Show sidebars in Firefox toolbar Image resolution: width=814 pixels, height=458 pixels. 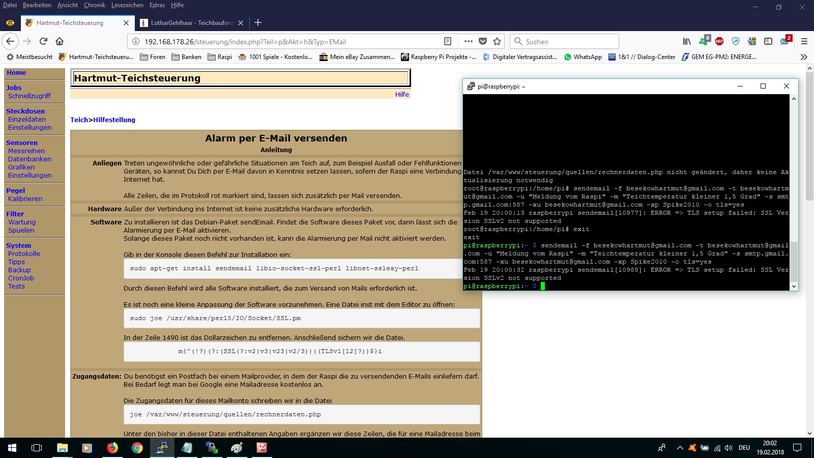pos(768,41)
